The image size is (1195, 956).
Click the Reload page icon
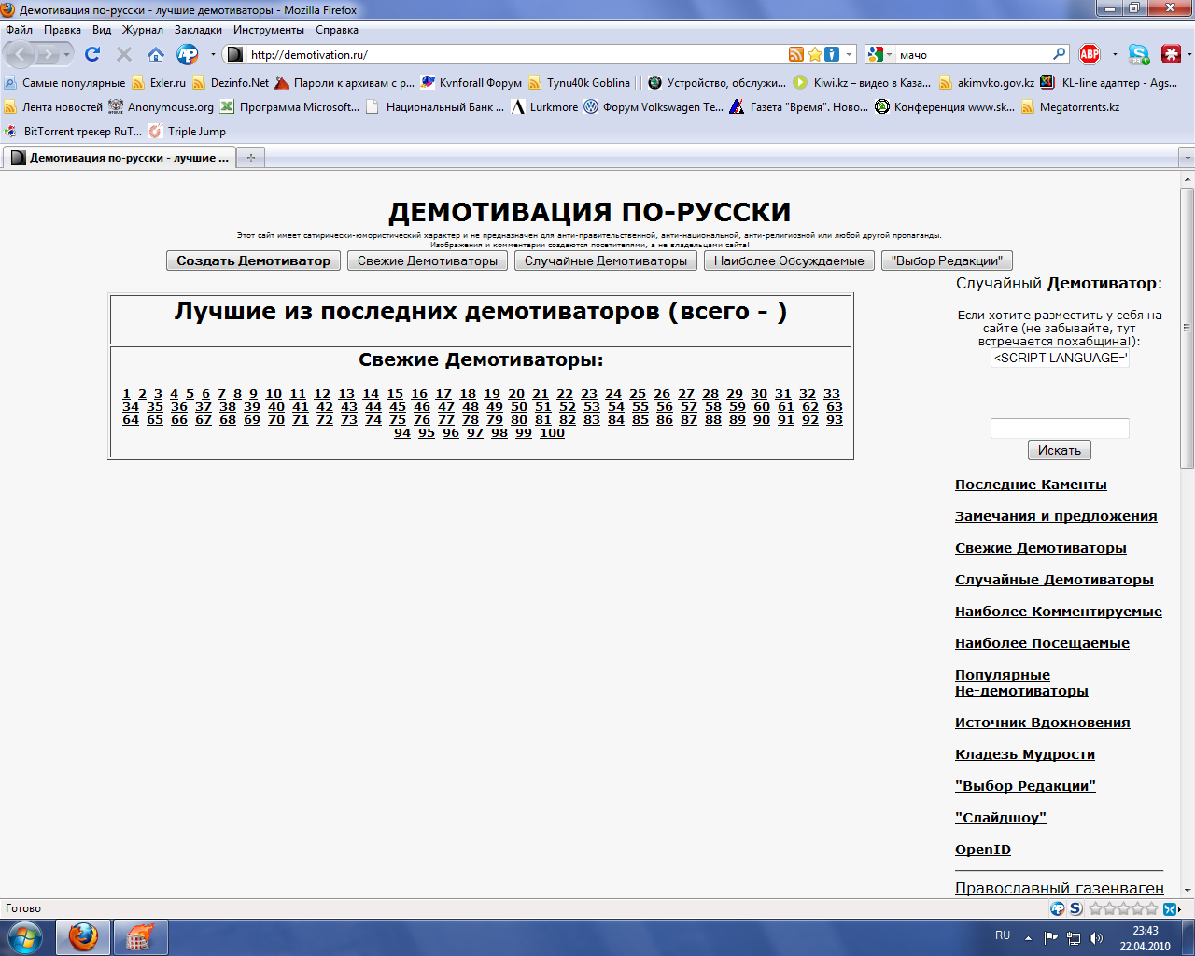click(92, 54)
